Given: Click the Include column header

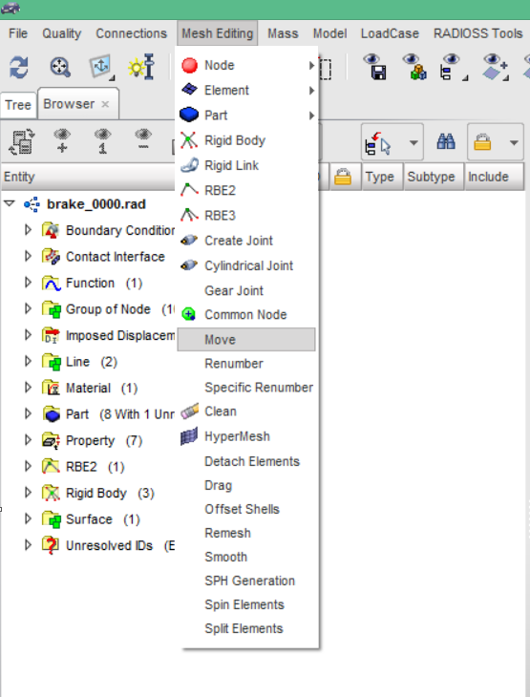Looking at the screenshot, I should coord(495,177).
